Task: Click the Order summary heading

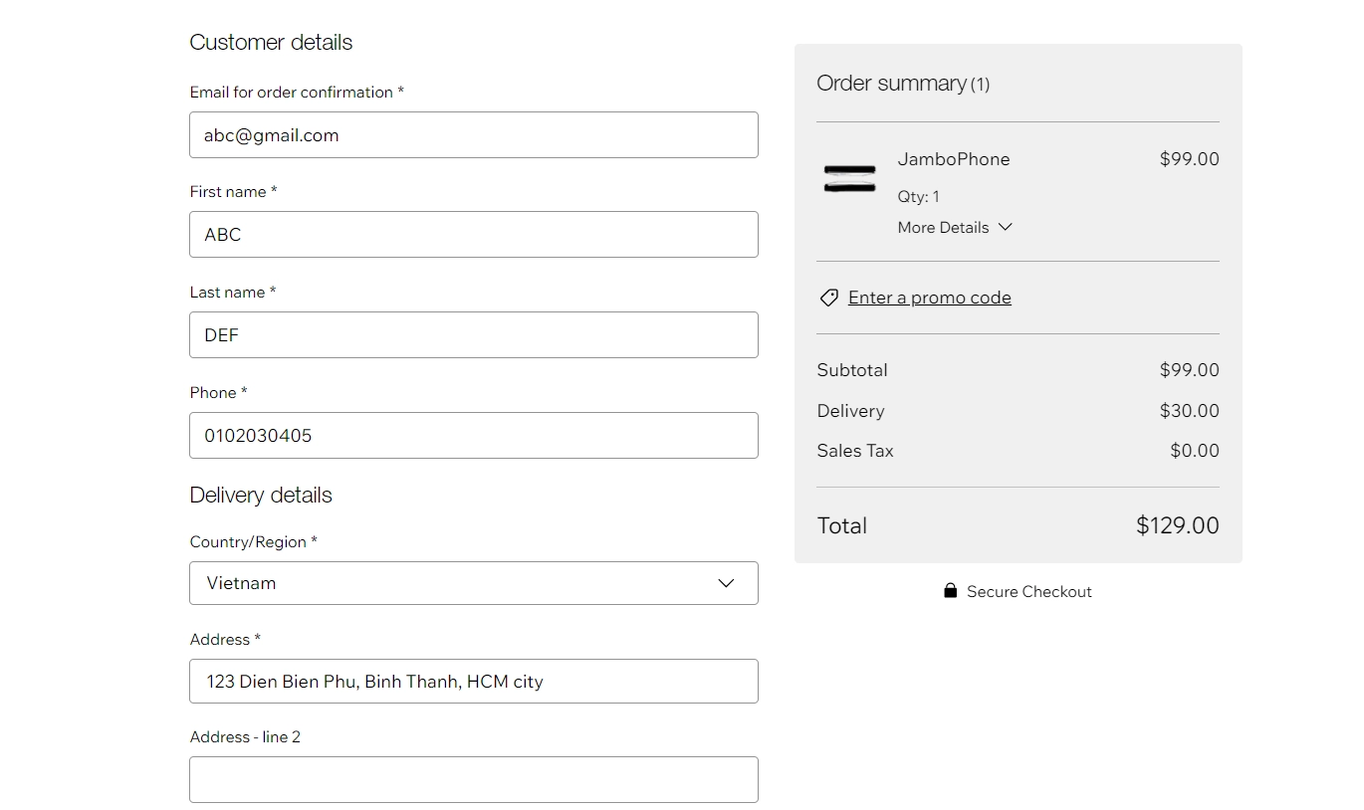Action: [891, 84]
